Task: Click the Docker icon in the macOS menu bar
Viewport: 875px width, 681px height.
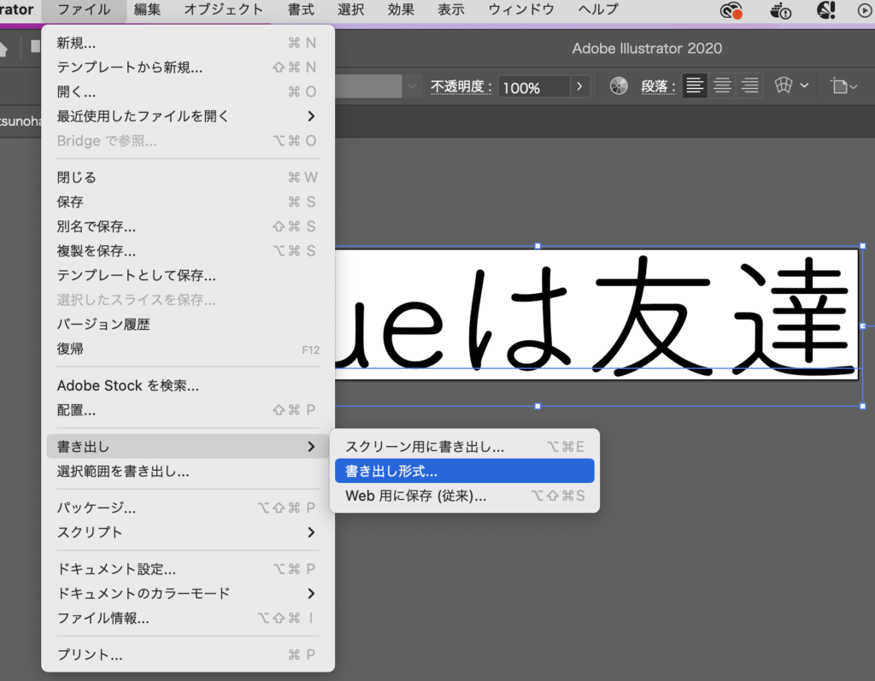Action: coord(779,11)
